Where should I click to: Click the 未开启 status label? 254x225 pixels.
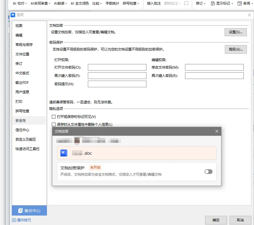pos(95,168)
